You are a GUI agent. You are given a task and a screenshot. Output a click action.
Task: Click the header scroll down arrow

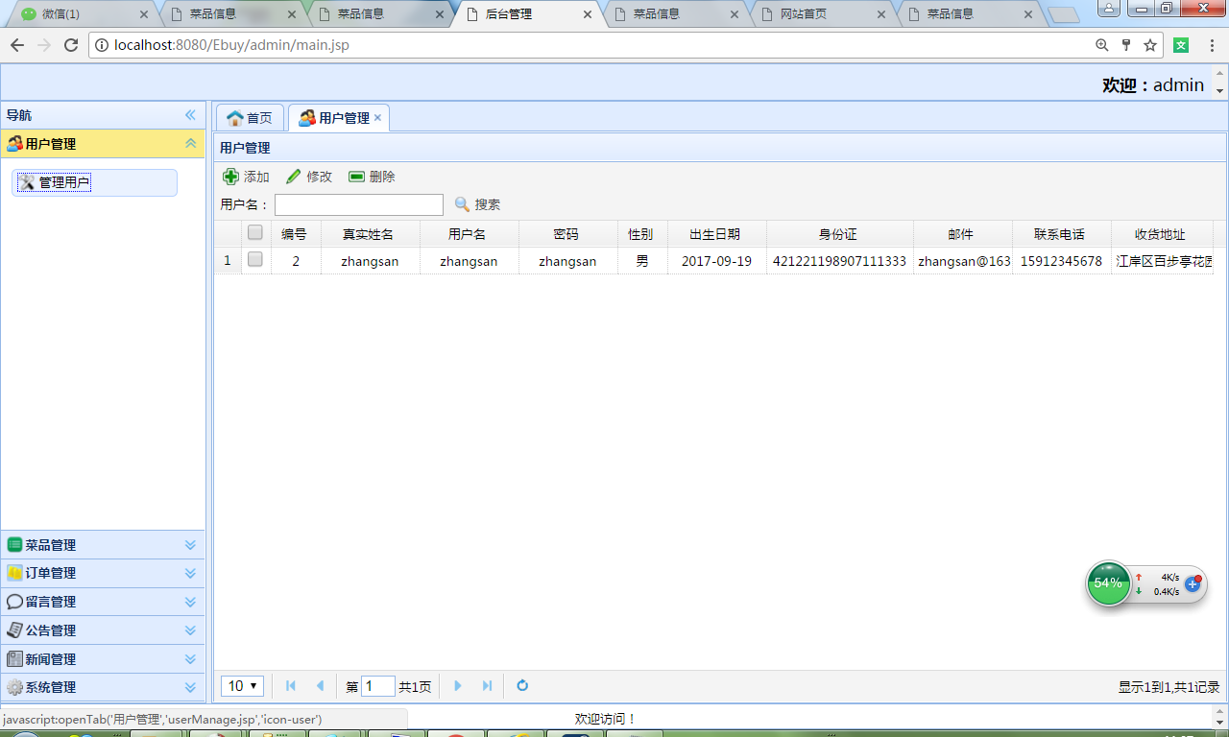pos(1220,91)
